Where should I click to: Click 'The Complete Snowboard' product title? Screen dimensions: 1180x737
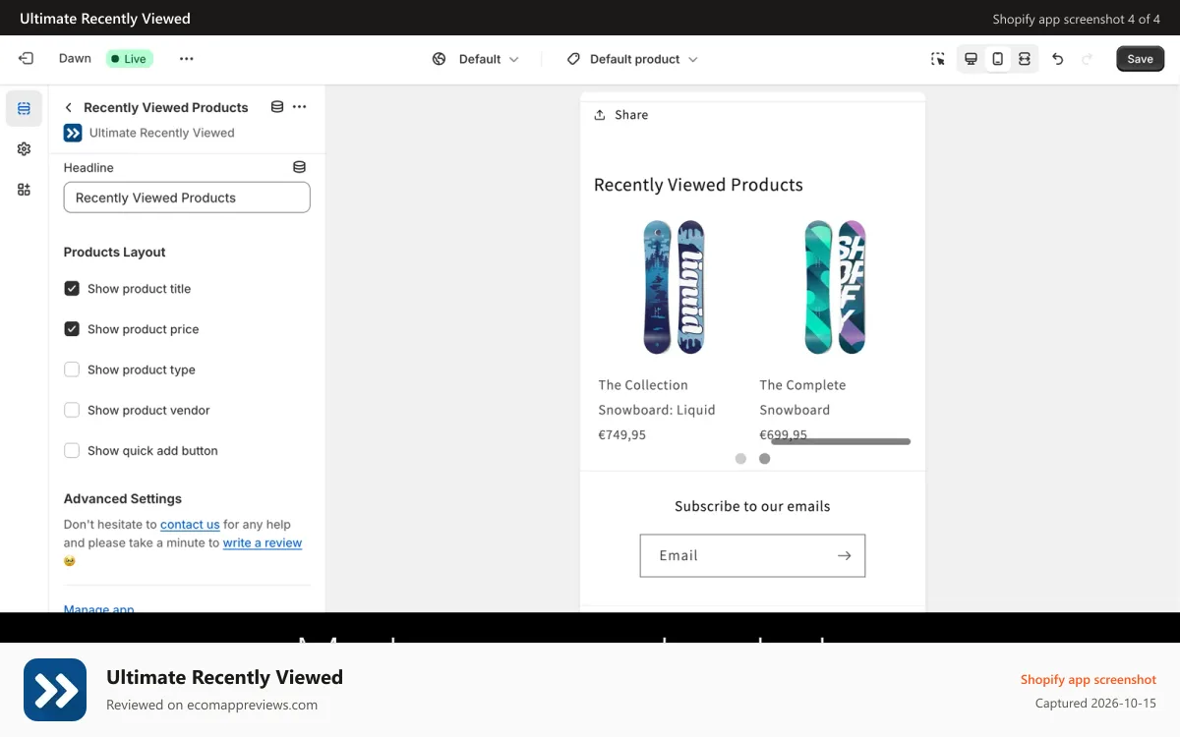[x=802, y=397]
